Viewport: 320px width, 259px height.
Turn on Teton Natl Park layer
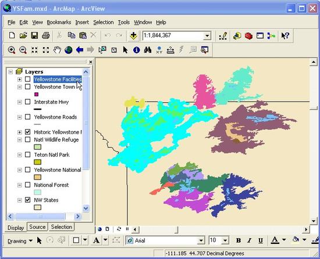(27, 154)
